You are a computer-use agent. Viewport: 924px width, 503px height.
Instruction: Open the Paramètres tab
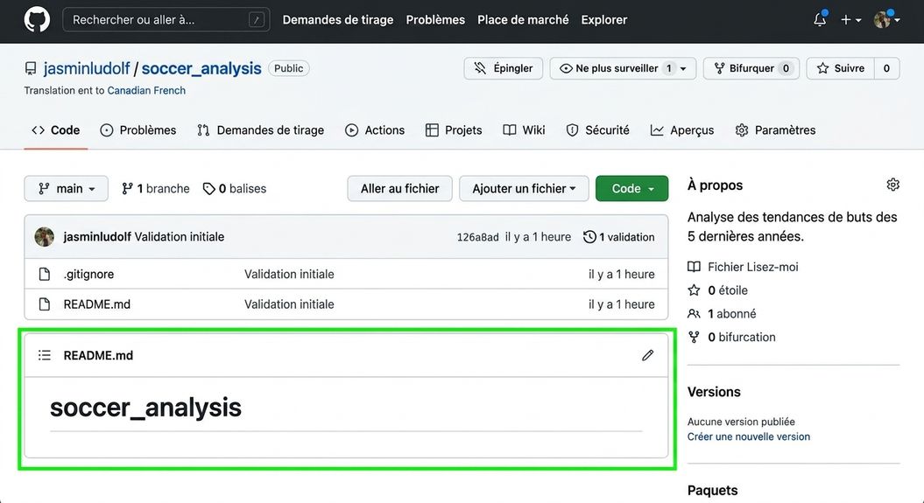pos(775,130)
